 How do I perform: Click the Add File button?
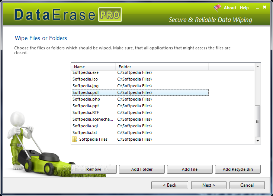190,169
